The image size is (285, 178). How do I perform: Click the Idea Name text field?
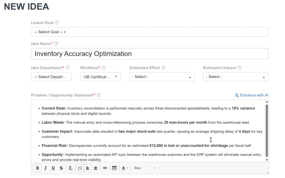pos(150,54)
